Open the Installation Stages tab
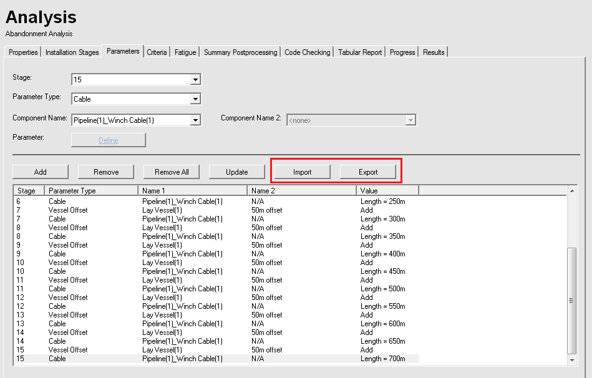 tap(72, 52)
